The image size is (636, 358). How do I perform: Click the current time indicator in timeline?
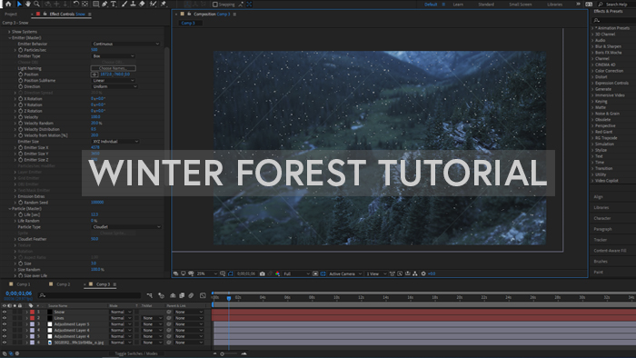(x=229, y=298)
